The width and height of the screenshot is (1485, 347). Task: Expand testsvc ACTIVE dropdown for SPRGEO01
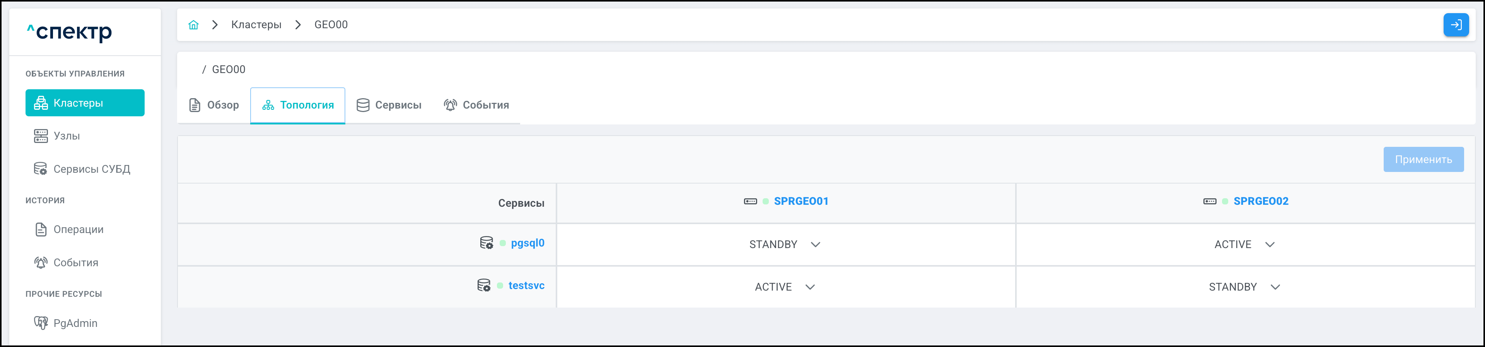785,287
